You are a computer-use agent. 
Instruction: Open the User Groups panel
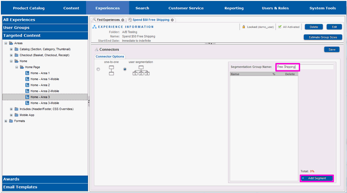point(45,27)
